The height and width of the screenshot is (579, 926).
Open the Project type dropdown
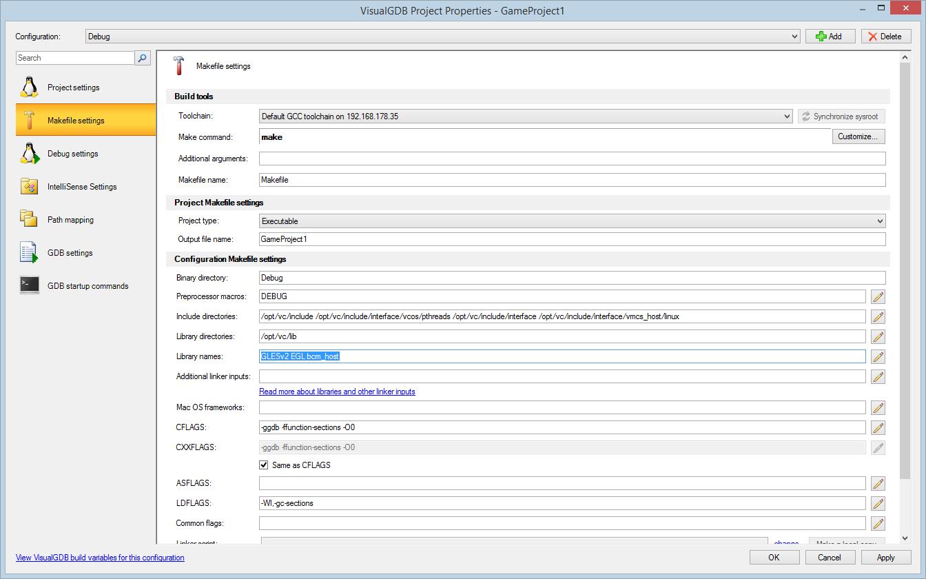pos(572,221)
